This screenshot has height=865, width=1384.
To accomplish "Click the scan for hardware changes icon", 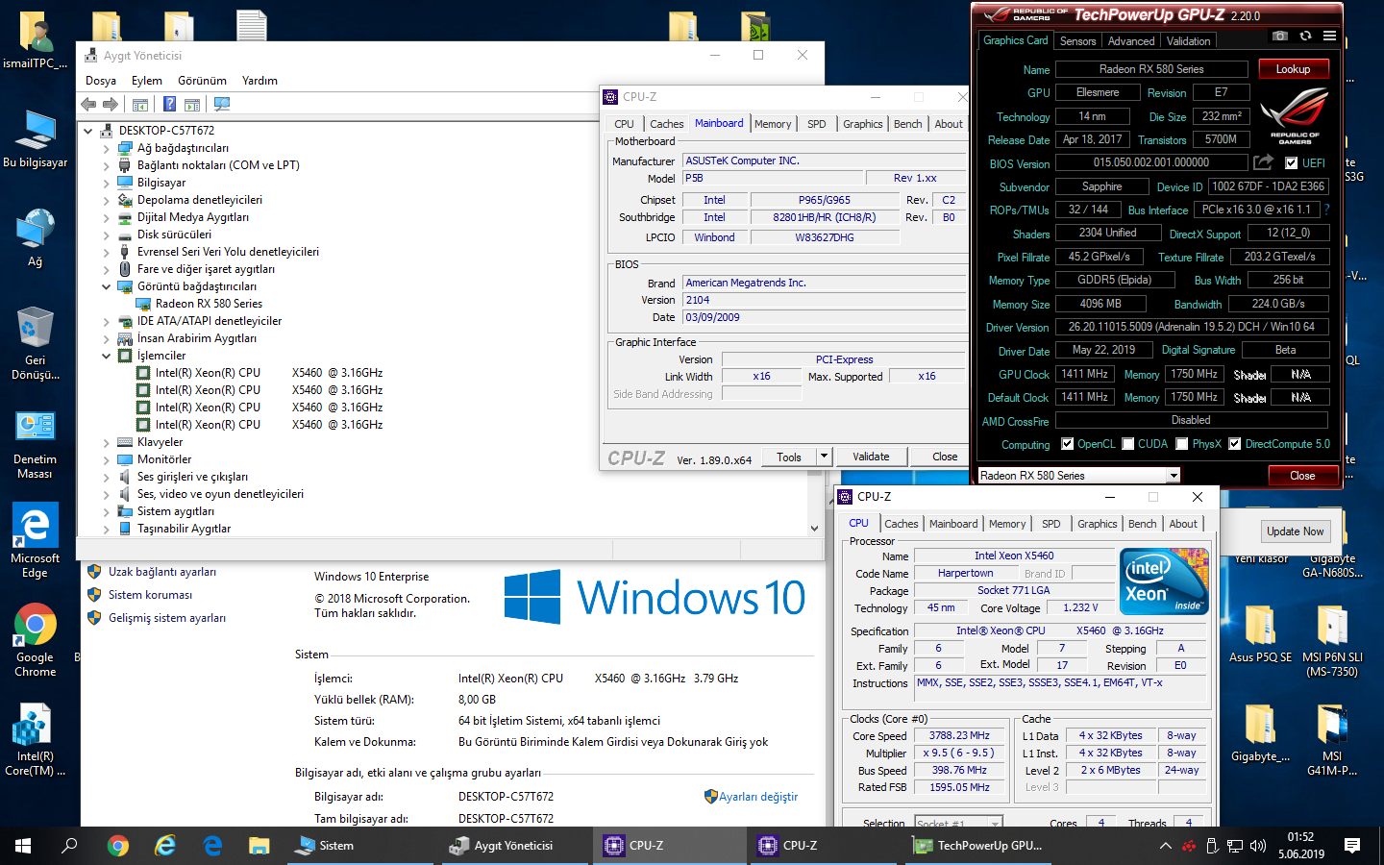I will (222, 104).
